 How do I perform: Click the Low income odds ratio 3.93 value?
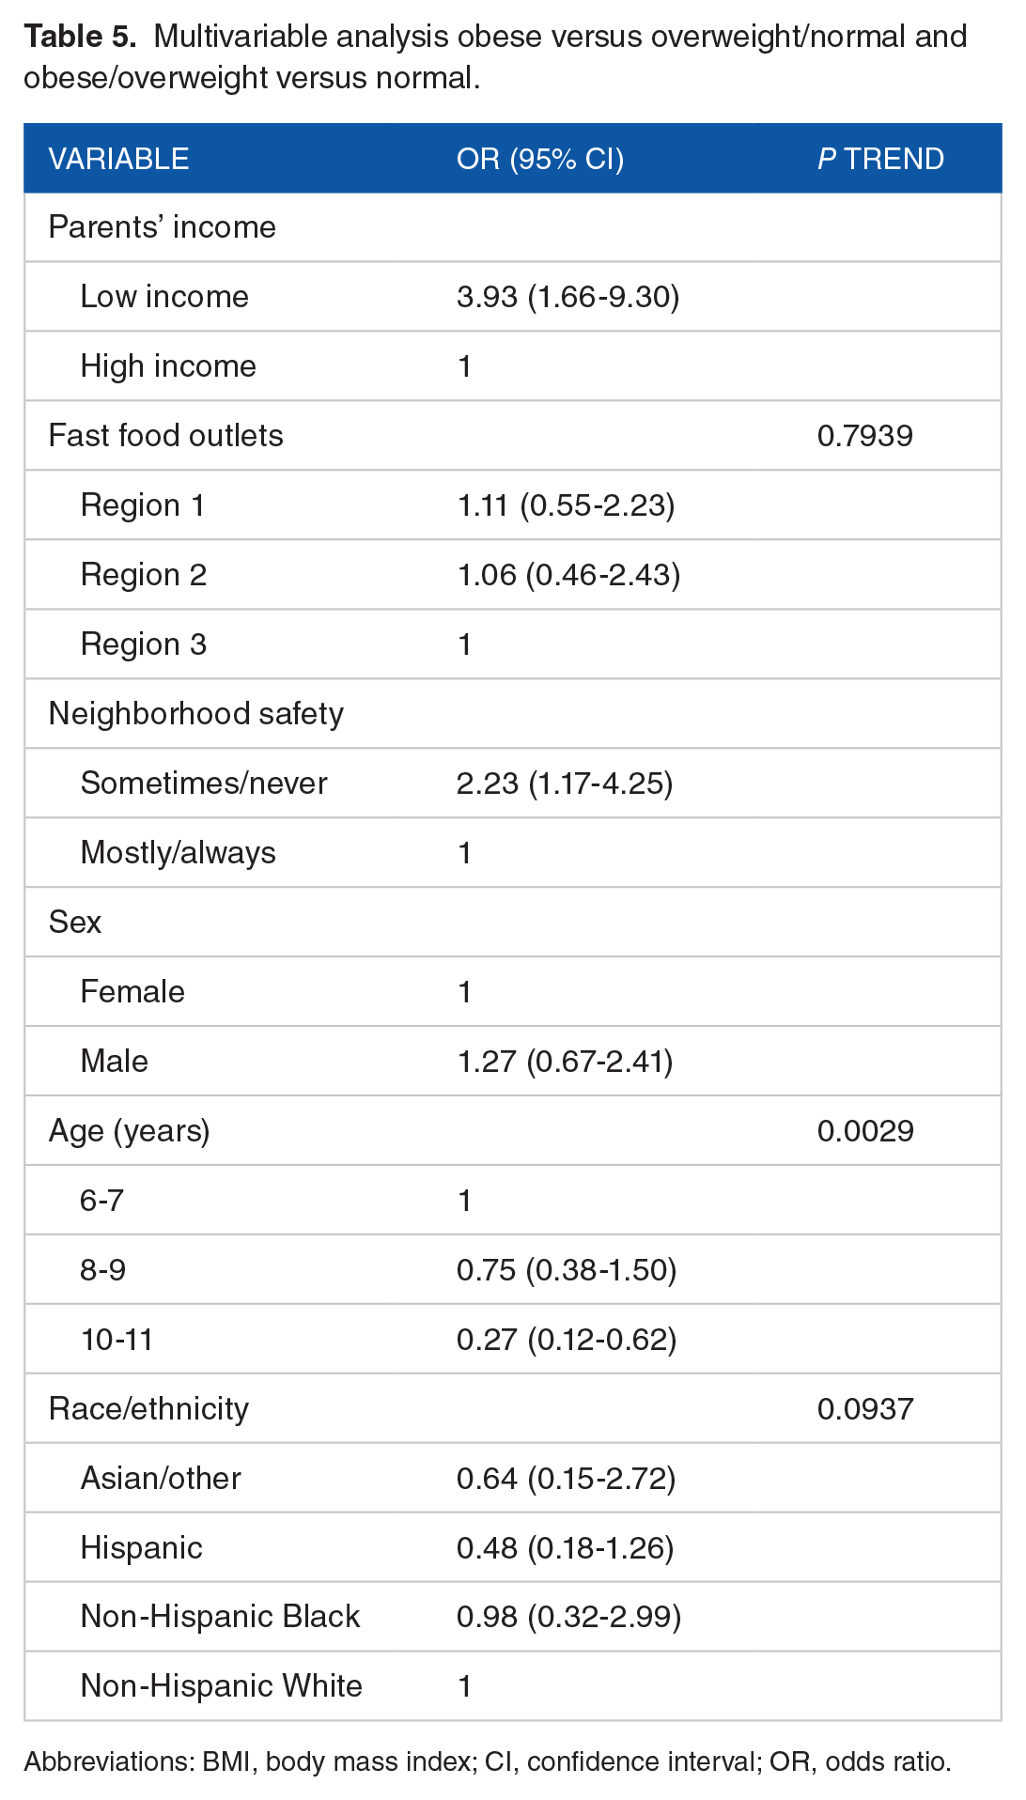click(x=567, y=297)
